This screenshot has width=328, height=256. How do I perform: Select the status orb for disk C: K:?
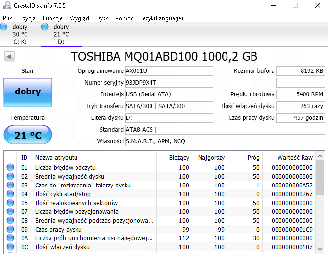[3, 27]
